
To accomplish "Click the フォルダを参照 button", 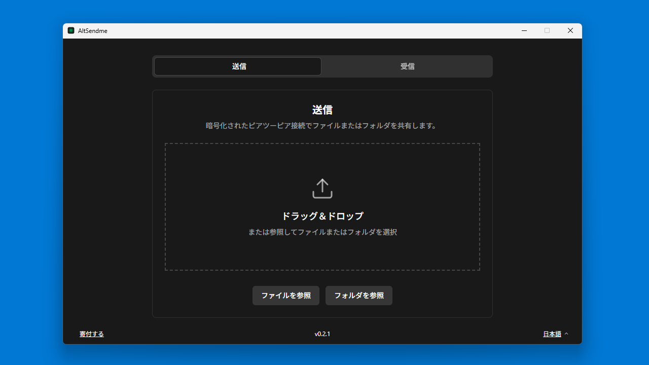I will pyautogui.click(x=359, y=296).
